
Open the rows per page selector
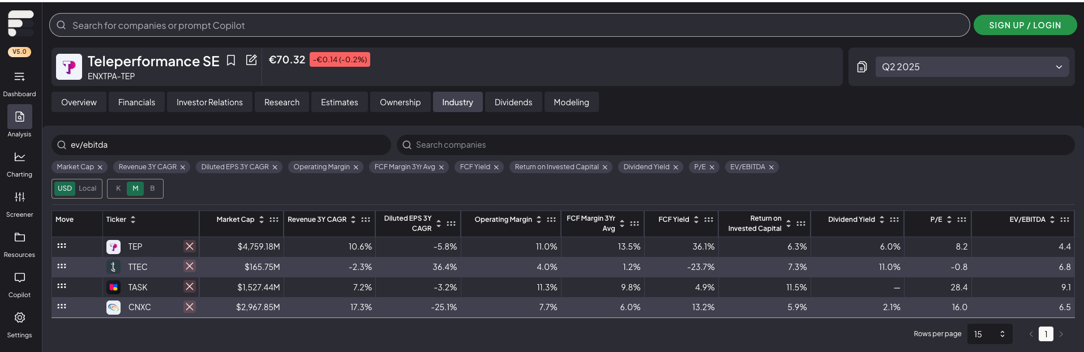click(x=989, y=334)
